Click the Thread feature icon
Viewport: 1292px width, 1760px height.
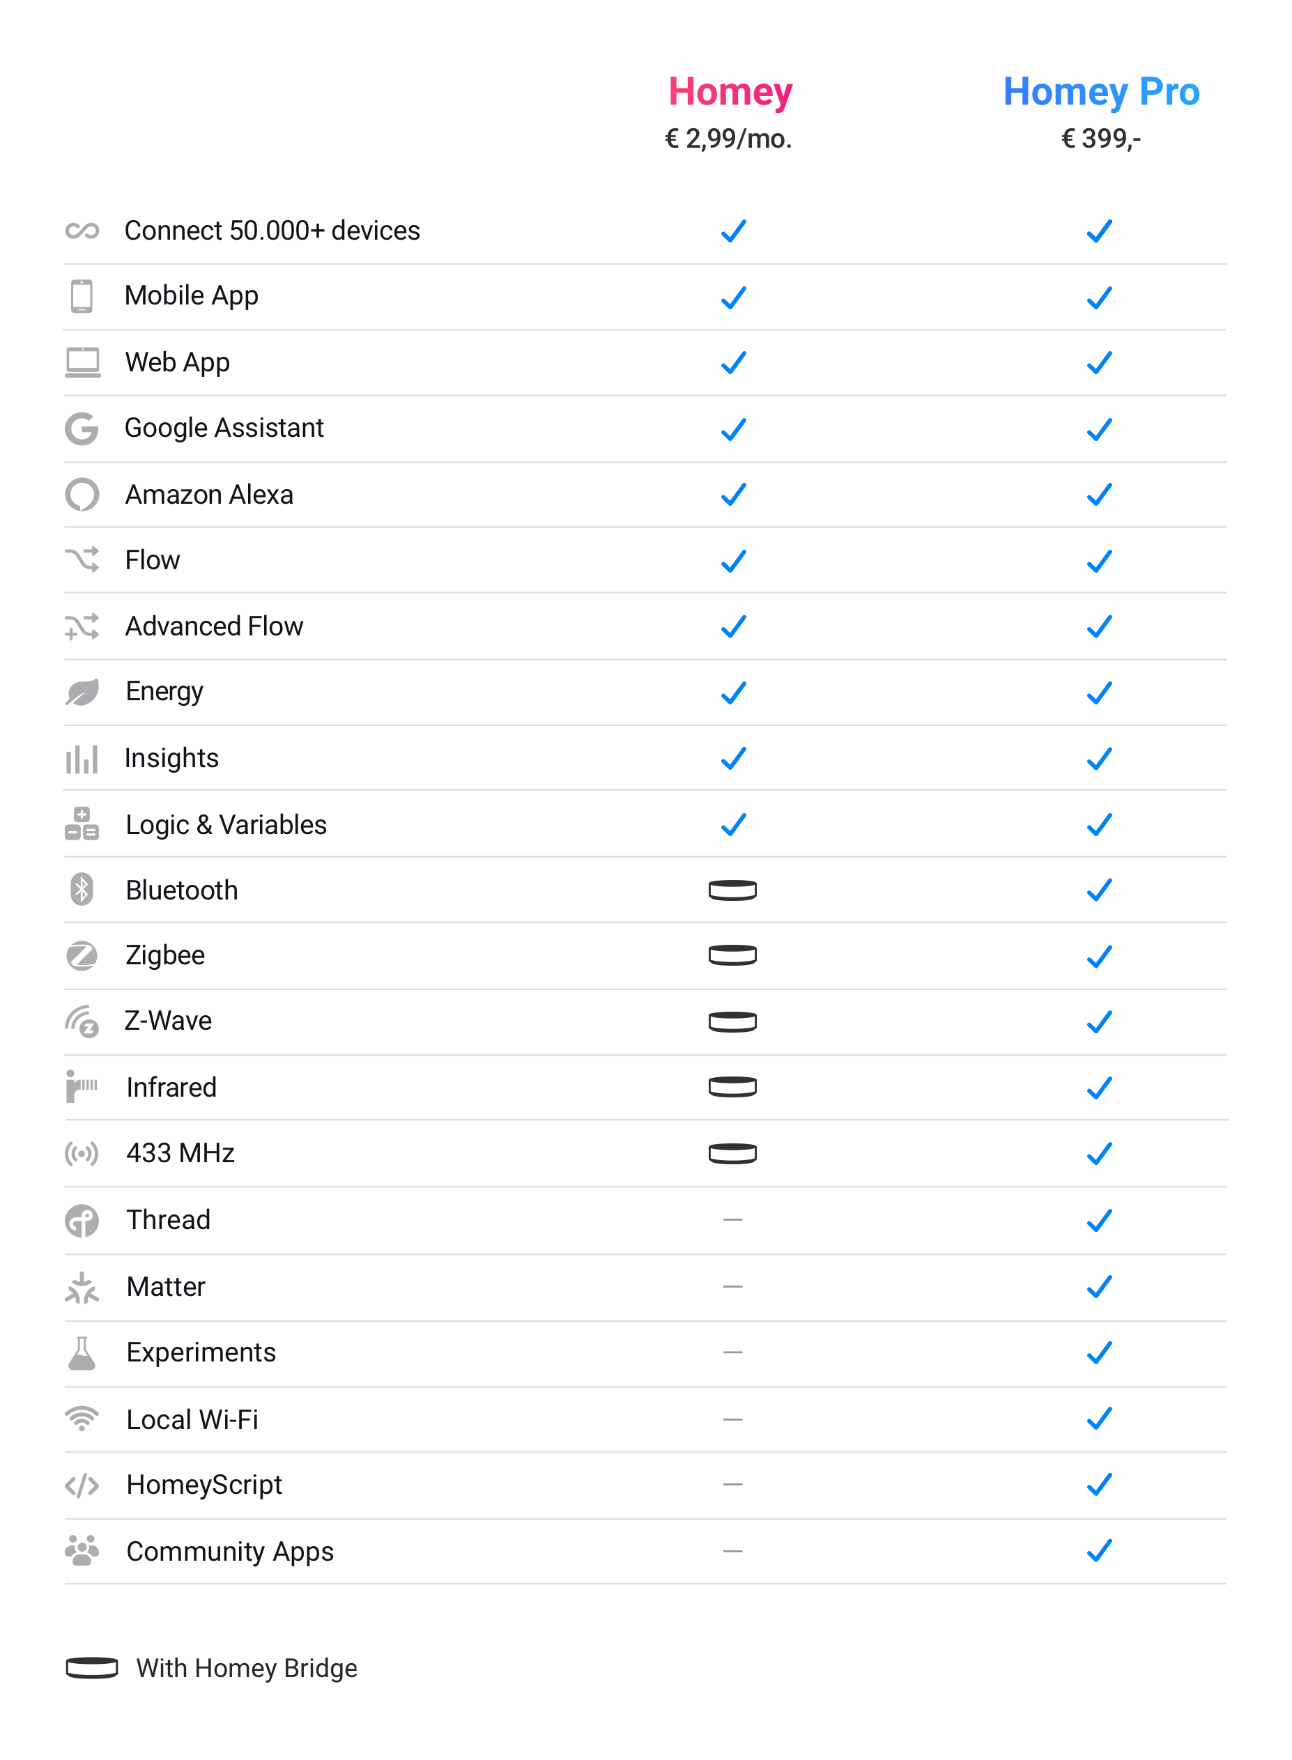point(82,1220)
